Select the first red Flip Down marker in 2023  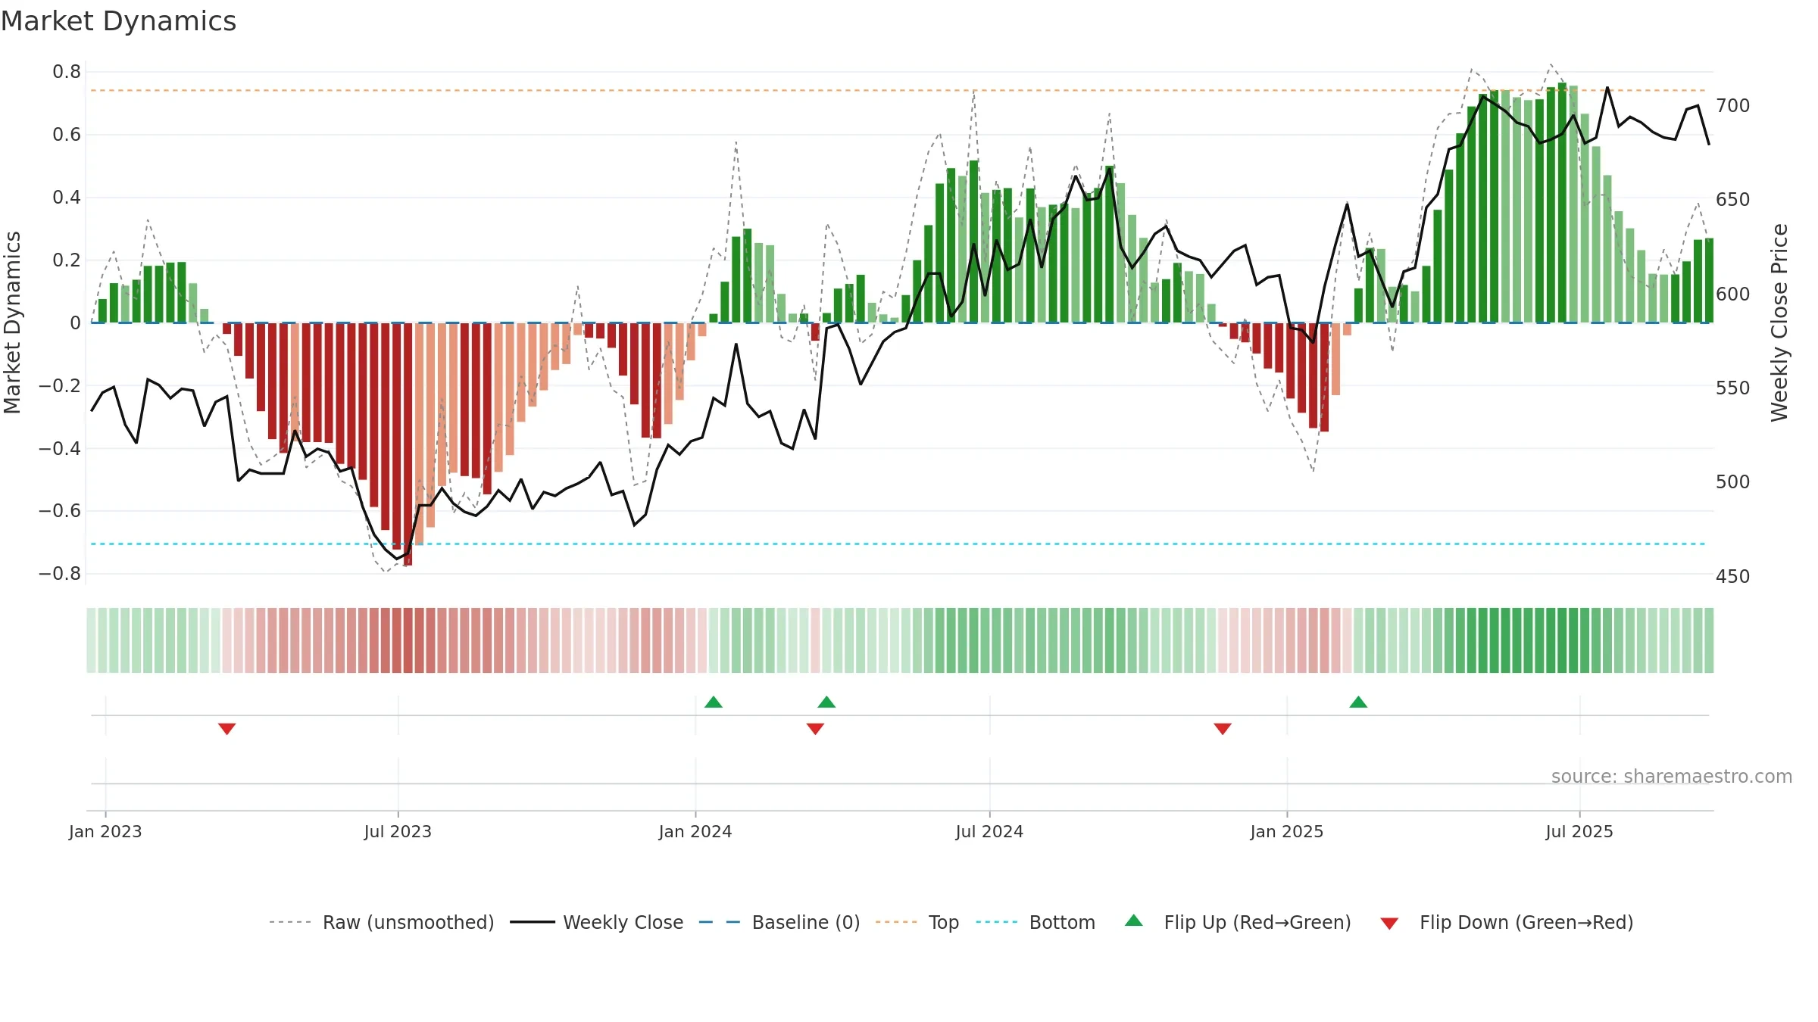227,728
